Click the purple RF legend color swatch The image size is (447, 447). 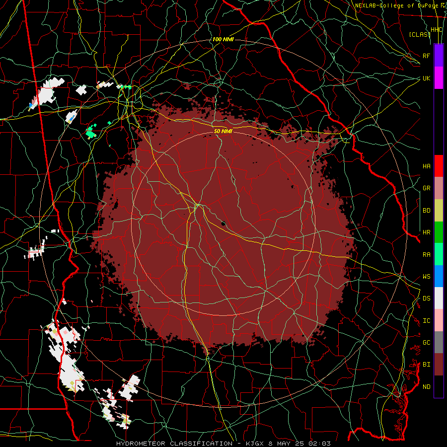tap(439, 56)
